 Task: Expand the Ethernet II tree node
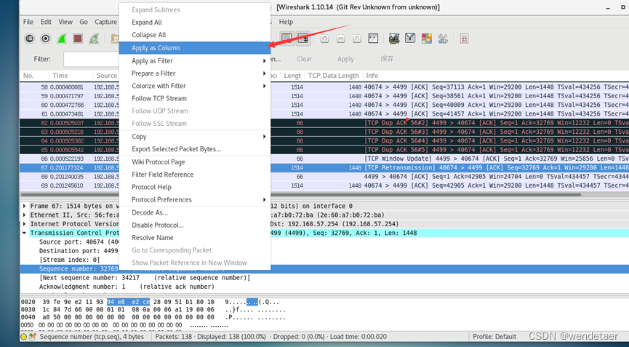25,215
